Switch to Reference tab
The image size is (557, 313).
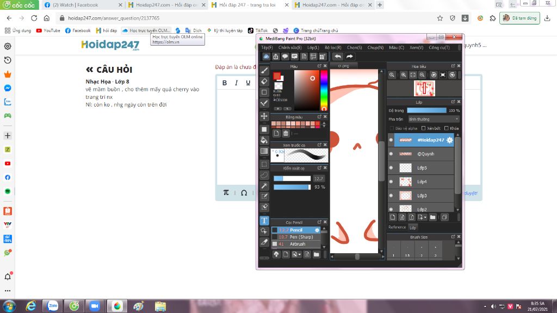397,227
